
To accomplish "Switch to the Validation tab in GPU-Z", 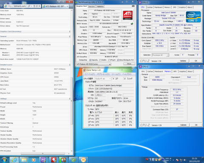I will tap(100, 6).
